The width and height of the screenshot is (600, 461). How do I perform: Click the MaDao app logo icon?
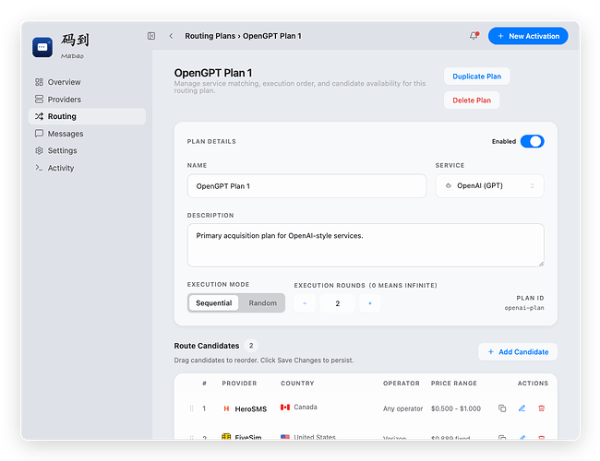click(x=42, y=47)
